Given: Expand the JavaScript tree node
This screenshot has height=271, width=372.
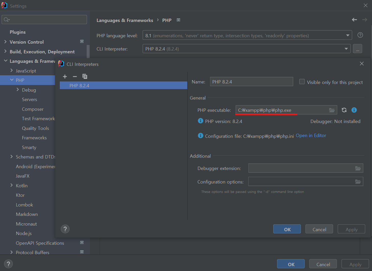Looking at the screenshot, I should (x=11, y=70).
